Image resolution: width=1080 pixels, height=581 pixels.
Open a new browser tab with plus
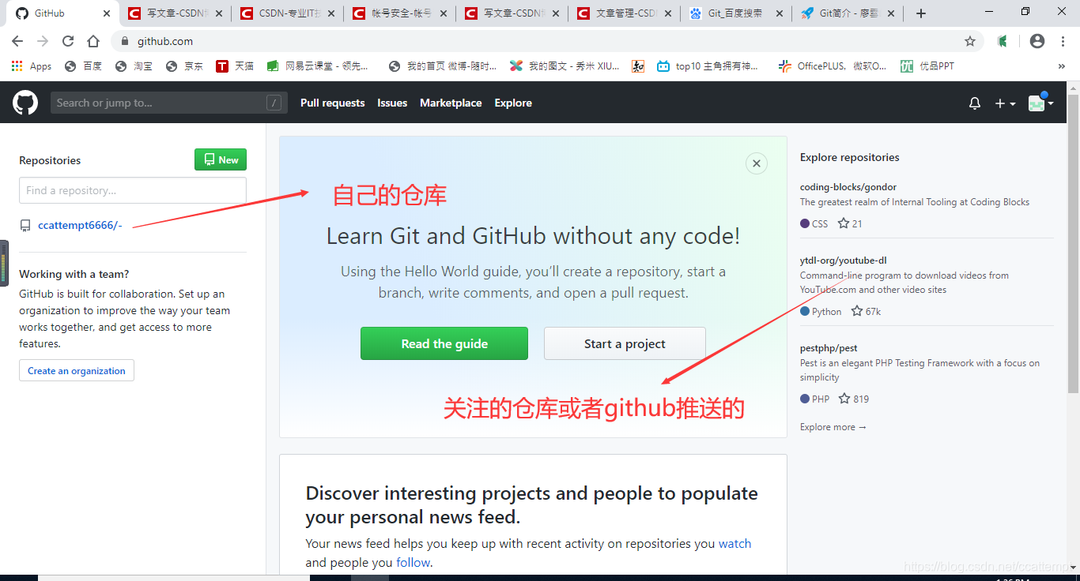pyautogui.click(x=921, y=13)
